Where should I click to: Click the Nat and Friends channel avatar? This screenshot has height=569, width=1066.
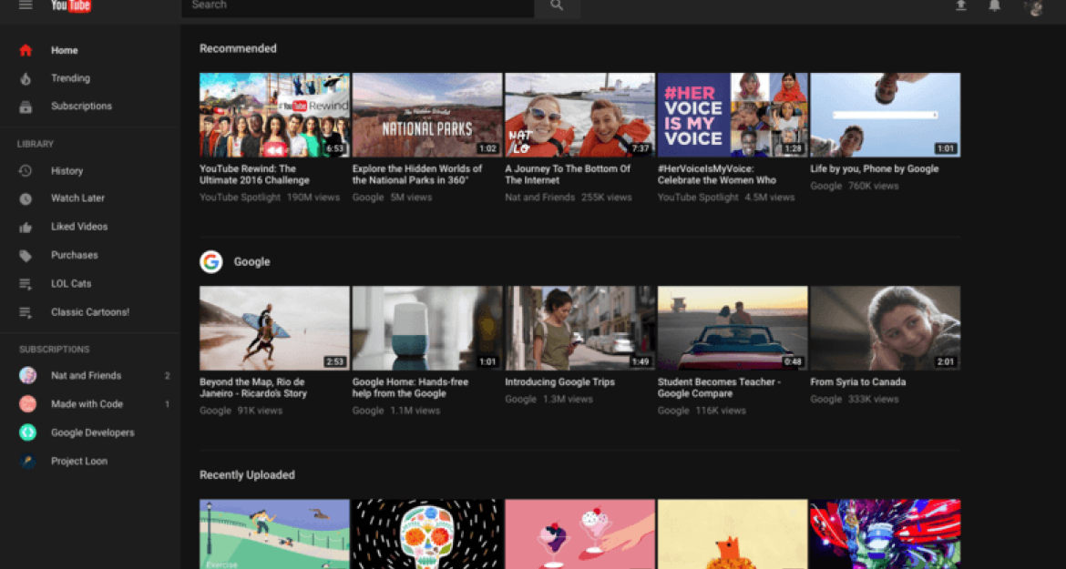28,375
